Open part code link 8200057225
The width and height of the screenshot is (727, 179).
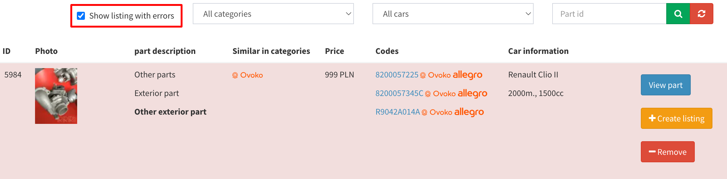pyautogui.click(x=397, y=75)
